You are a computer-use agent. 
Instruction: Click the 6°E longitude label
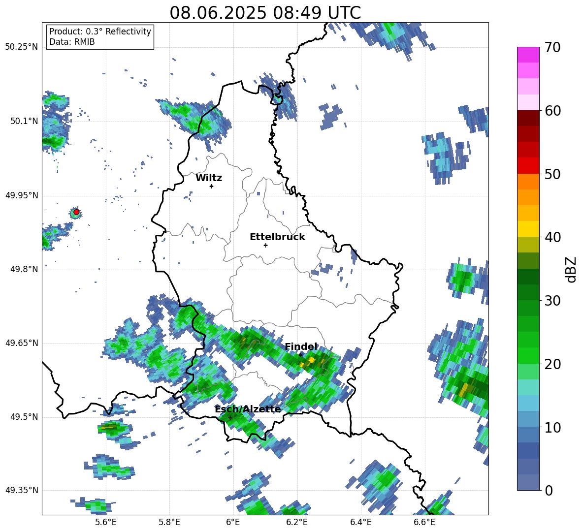(233, 522)
